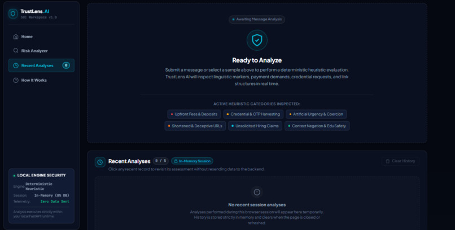Select the Shortened & Deceptive URLs chip
The height and width of the screenshot is (230, 455).
(x=195, y=126)
